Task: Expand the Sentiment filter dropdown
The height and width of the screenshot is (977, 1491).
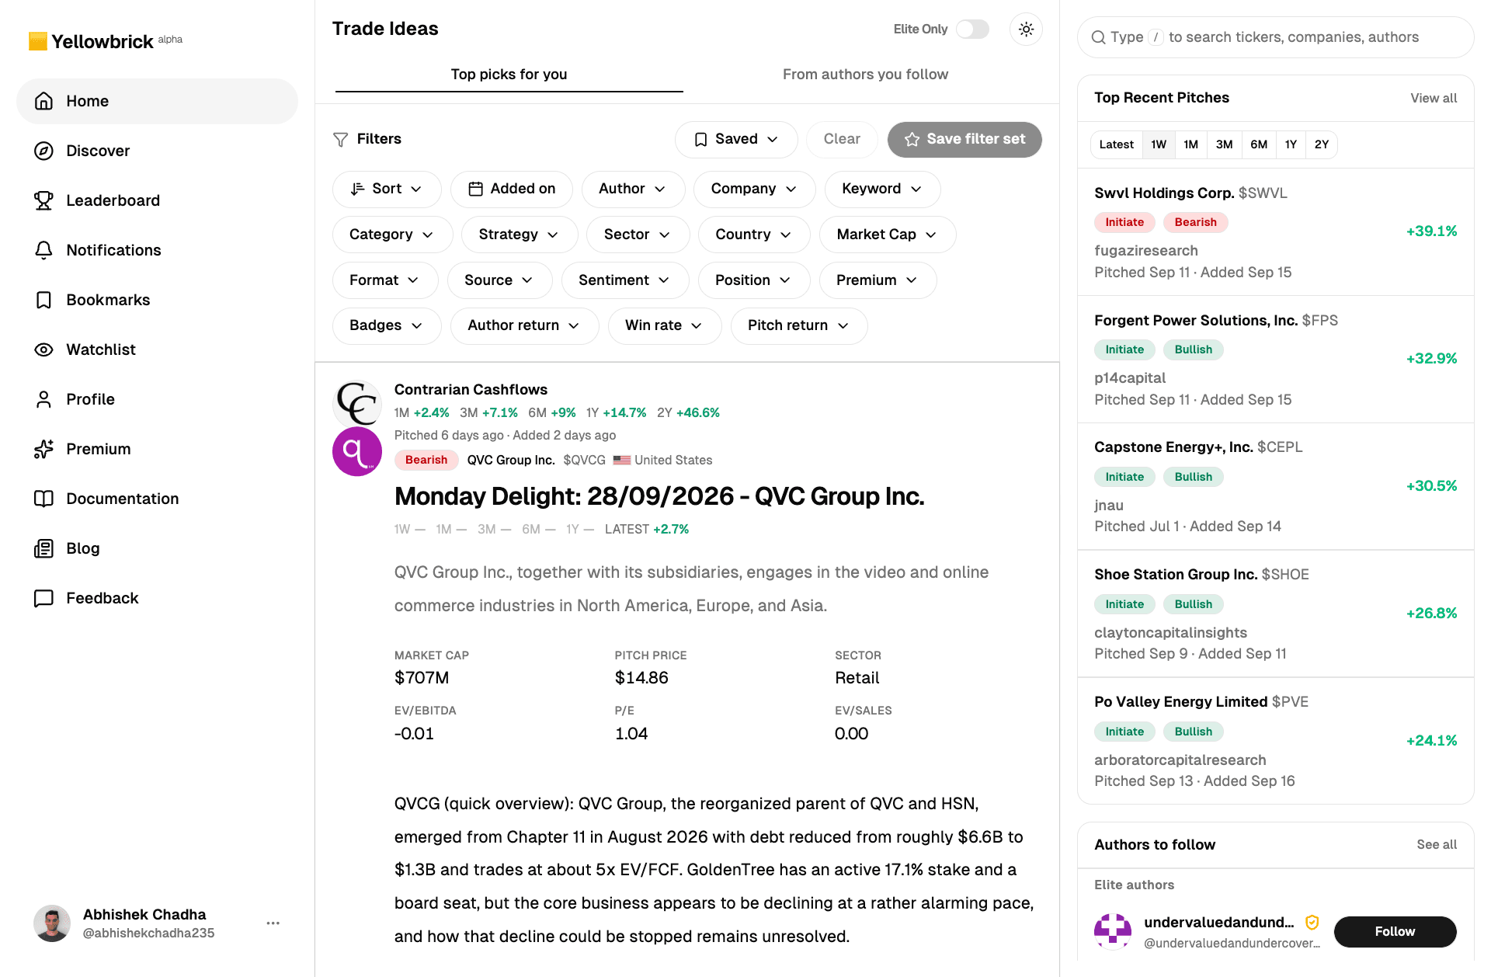Action: pos(624,280)
